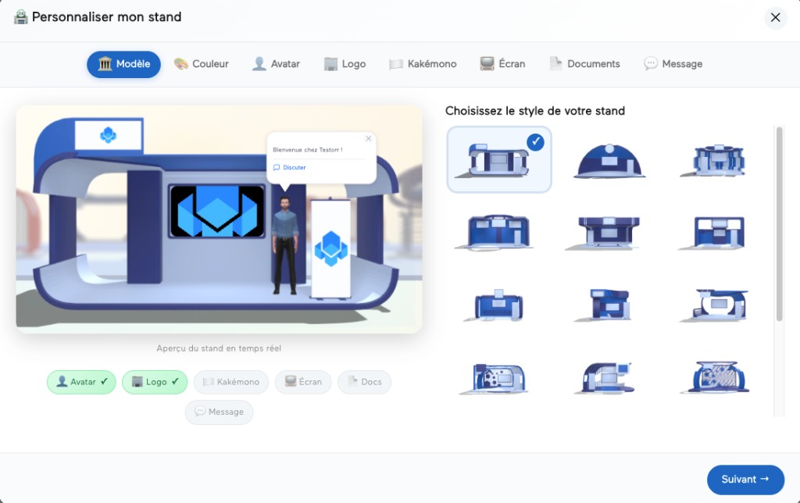Image resolution: width=800 pixels, height=503 pixels.
Task: Go to the Message tab
Action: [673, 64]
